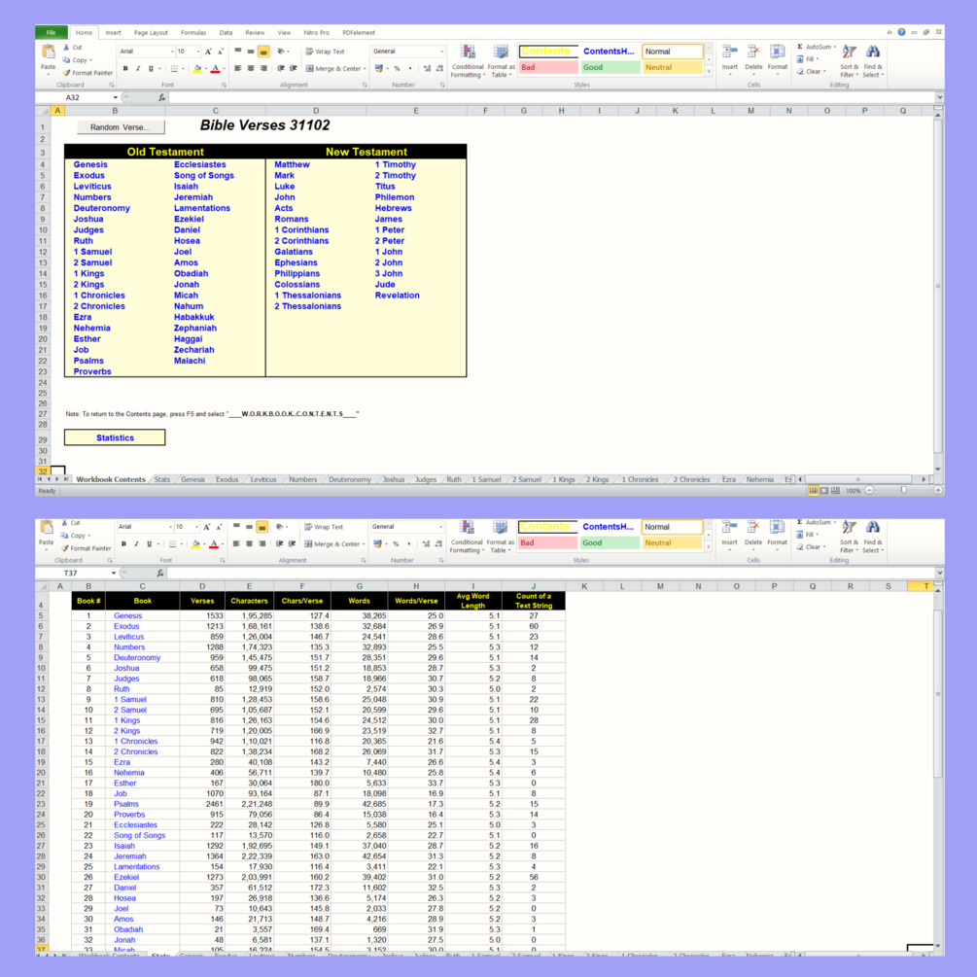977x977 pixels.
Task: Click the Delete cells icon in lower ribbon
Action: [x=752, y=534]
